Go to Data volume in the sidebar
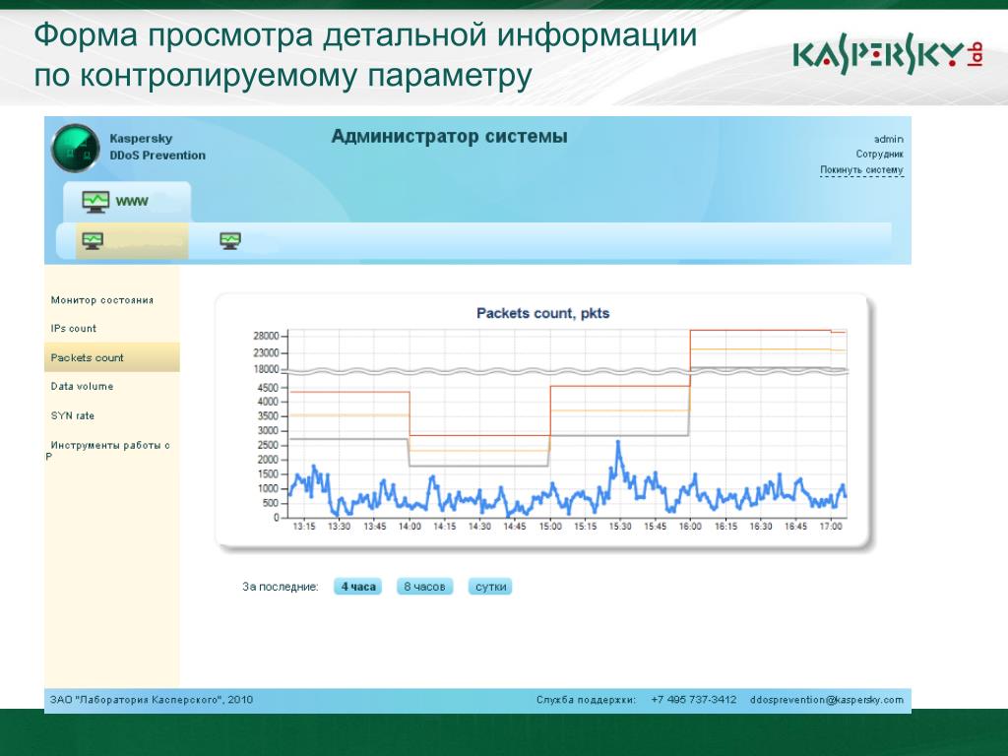Image resolution: width=1008 pixels, height=756 pixels. 83,386
